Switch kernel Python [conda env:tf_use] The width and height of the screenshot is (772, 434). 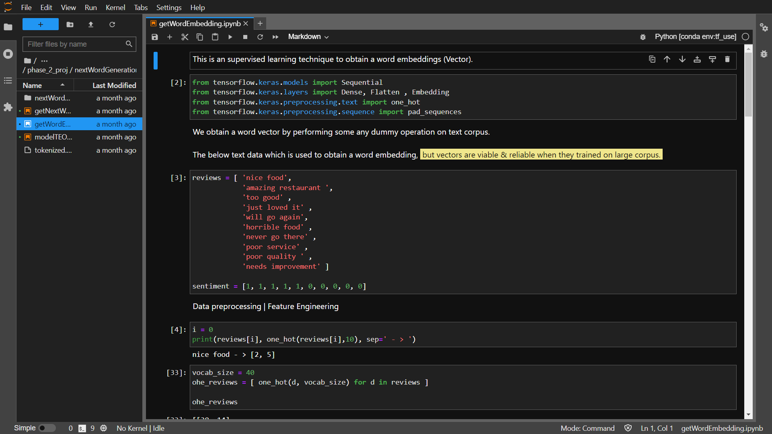pos(695,37)
